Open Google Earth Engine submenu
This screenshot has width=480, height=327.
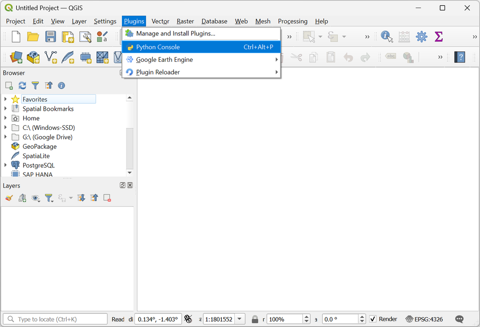click(x=201, y=59)
